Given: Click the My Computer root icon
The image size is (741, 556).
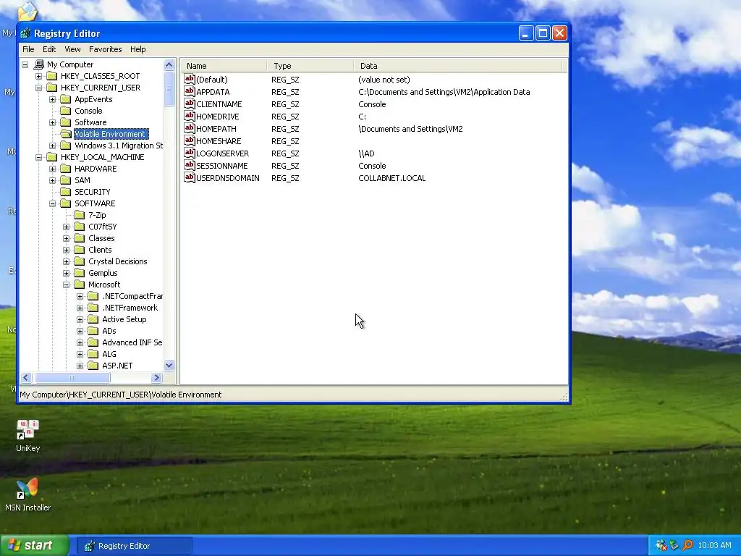Looking at the screenshot, I should coord(39,64).
